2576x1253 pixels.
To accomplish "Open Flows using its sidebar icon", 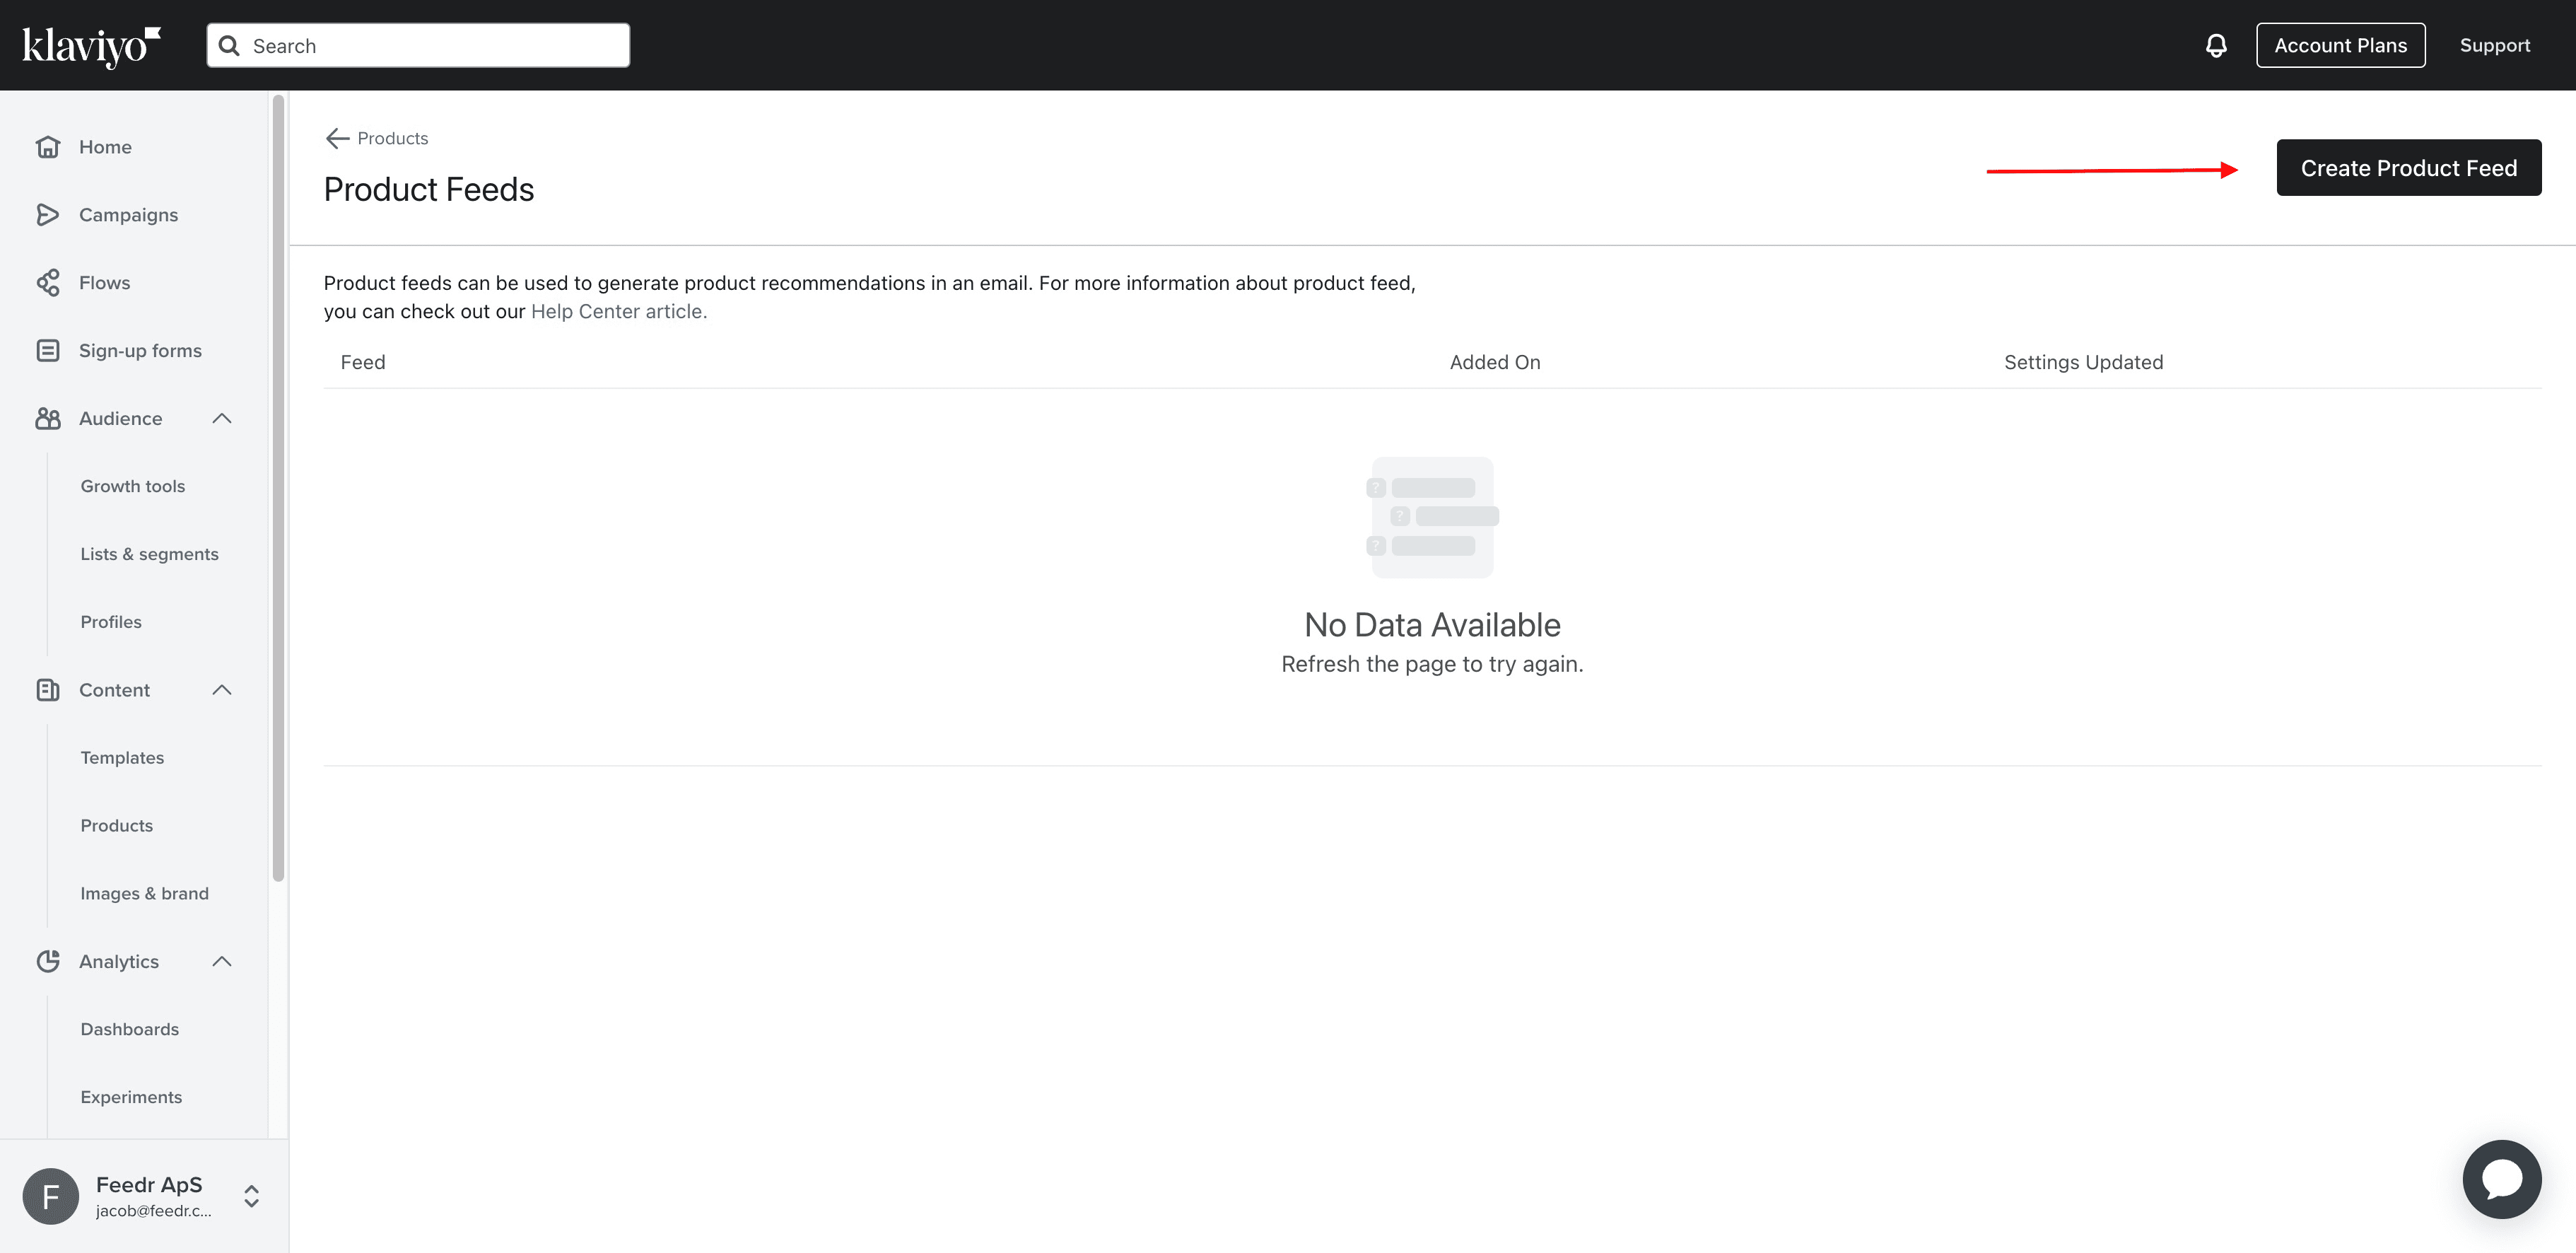I will (49, 282).
